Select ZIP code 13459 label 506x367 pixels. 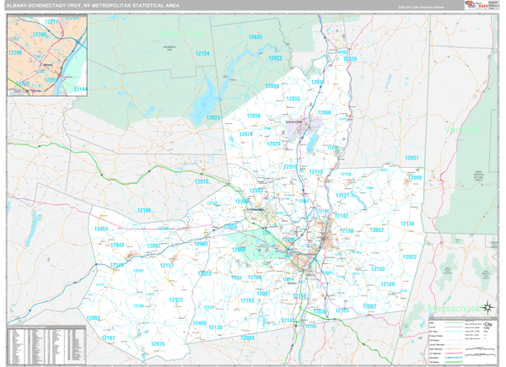[x=101, y=229]
